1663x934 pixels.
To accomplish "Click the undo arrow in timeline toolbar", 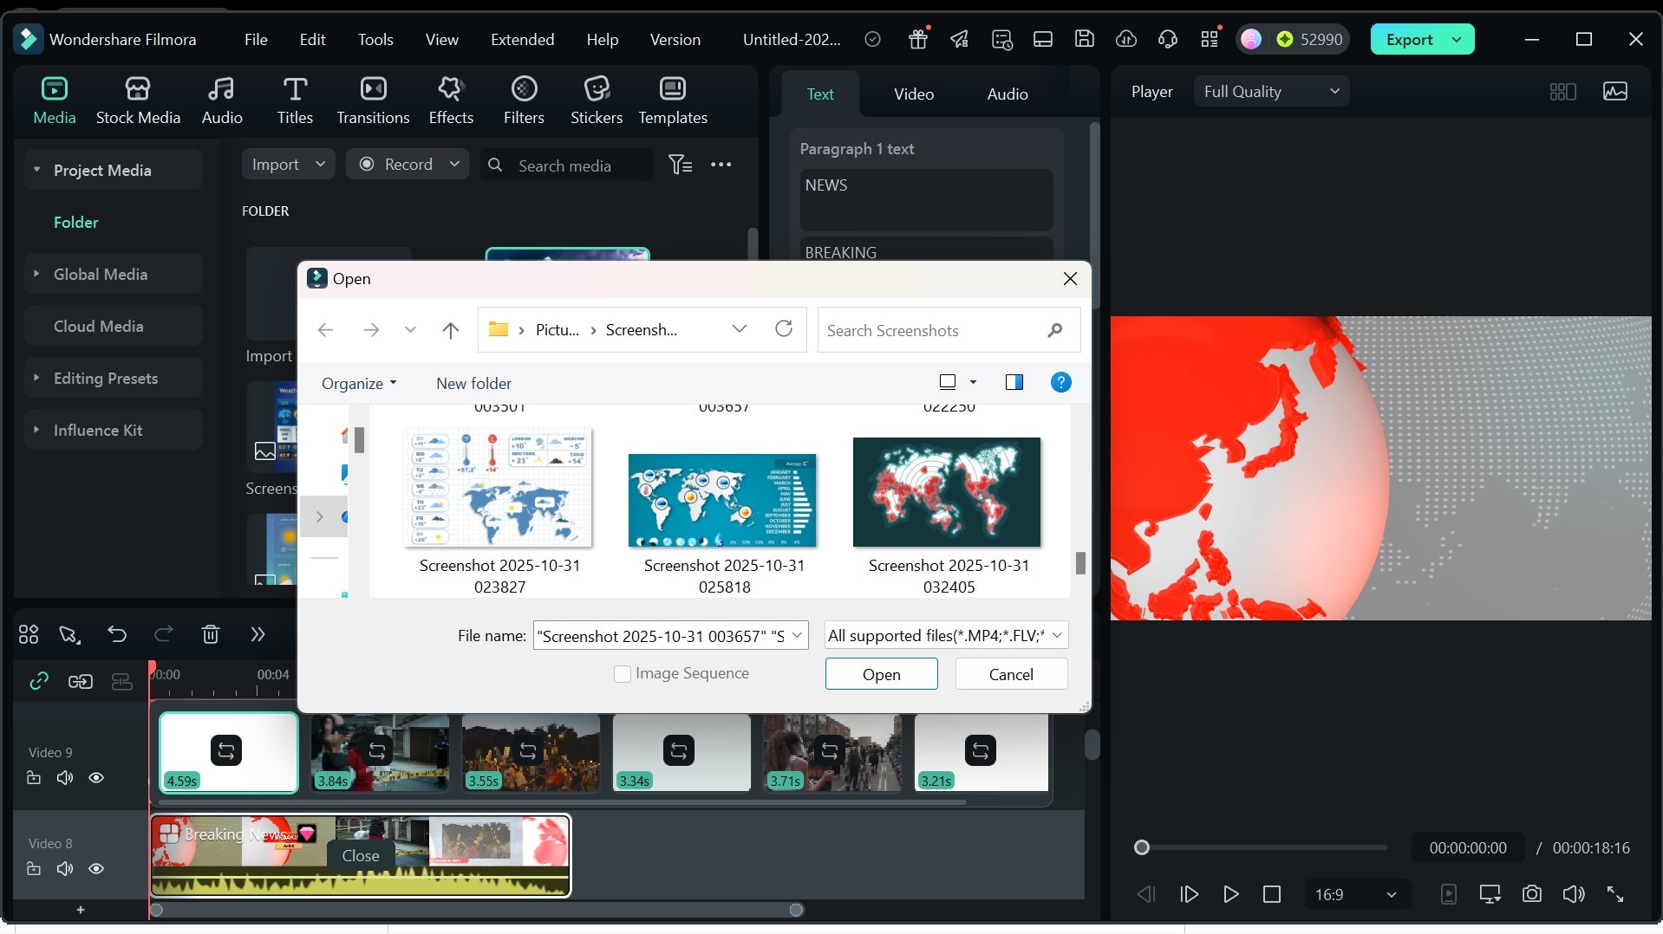I will coord(117,634).
